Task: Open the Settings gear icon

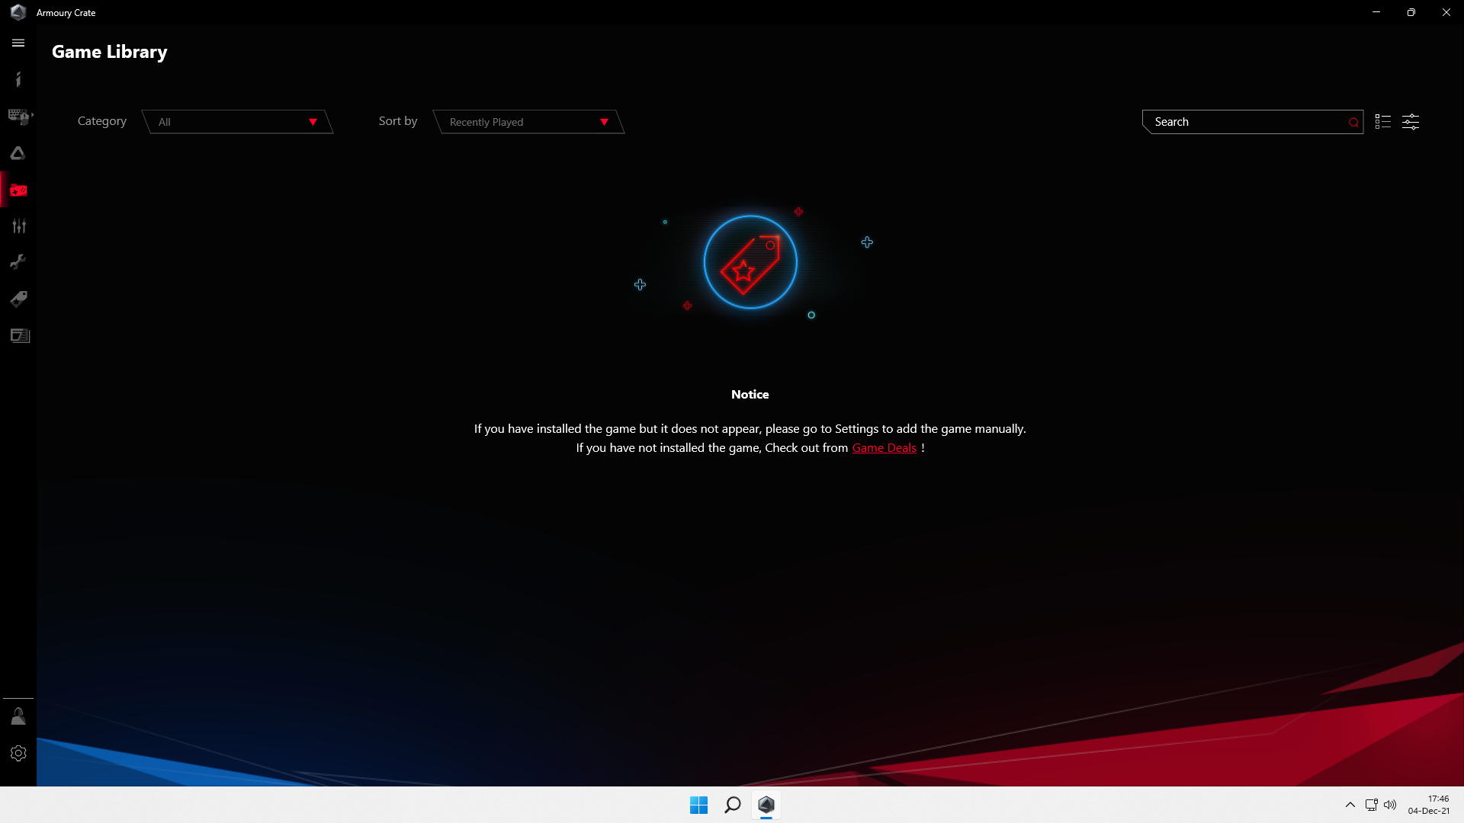Action: pos(18,753)
